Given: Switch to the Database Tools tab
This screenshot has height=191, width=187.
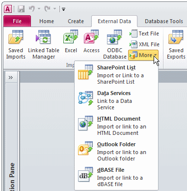Looking at the screenshot, I should coord(164,21).
